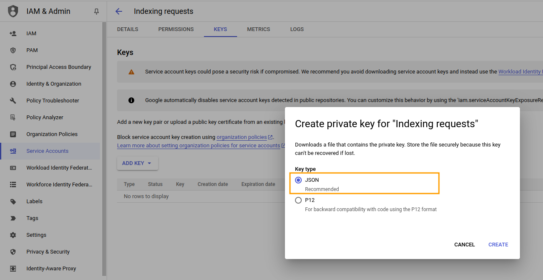Open Identity-Aware Proxy page
Image resolution: width=543 pixels, height=280 pixels.
point(50,268)
